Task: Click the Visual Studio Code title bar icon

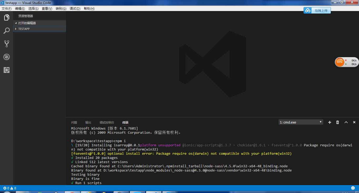Action: (x=3, y=3)
